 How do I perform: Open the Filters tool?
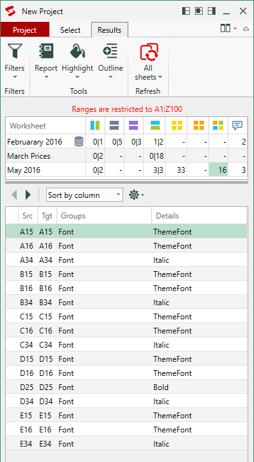pyautogui.click(x=15, y=61)
